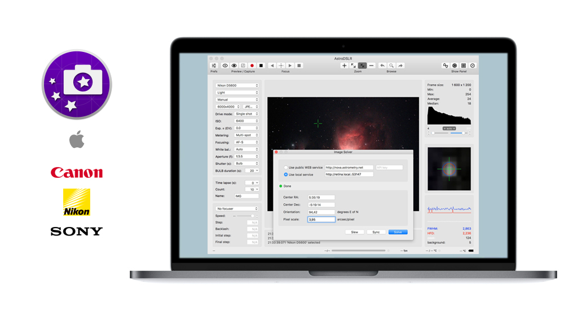The height and width of the screenshot is (319, 564).
Task: Start capture with the red record button
Action: pyautogui.click(x=252, y=65)
